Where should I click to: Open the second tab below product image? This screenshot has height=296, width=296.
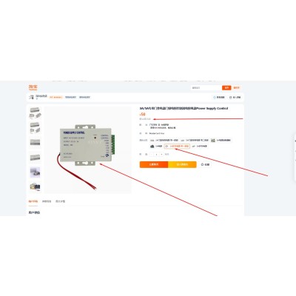point(47,201)
